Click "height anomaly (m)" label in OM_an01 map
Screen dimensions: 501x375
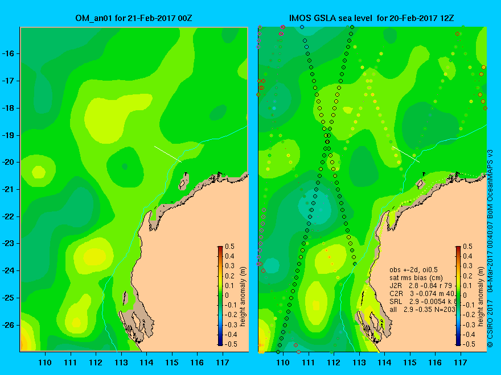point(243,297)
